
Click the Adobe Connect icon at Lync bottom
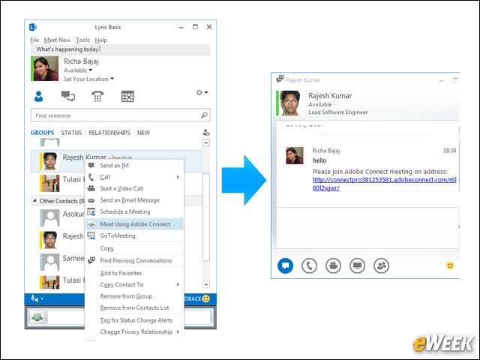click(37, 317)
